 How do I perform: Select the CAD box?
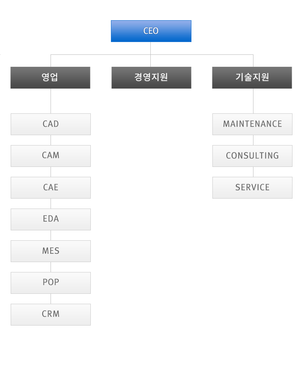point(51,124)
